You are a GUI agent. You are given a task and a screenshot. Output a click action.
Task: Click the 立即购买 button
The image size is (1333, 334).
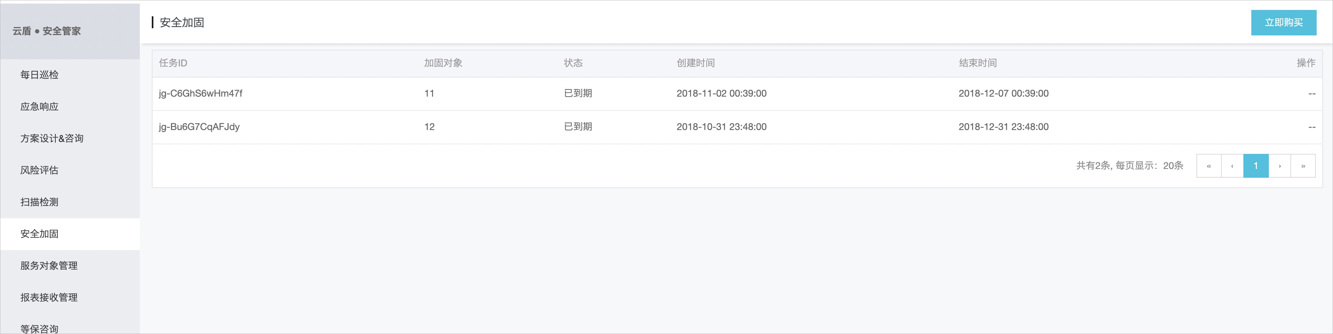coord(1283,23)
